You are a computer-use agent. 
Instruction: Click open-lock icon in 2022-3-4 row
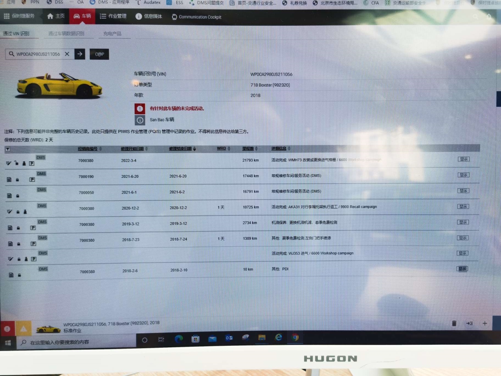[x=16, y=163]
